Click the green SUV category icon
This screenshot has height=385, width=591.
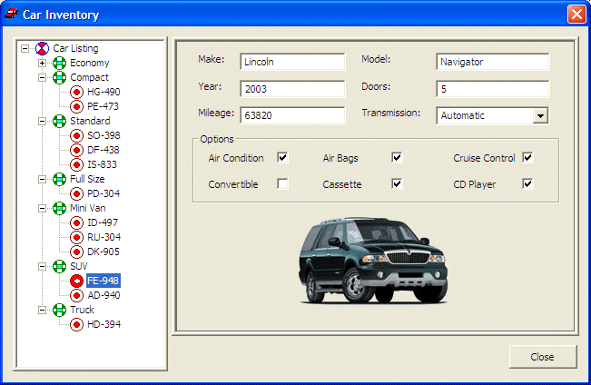pos(59,266)
